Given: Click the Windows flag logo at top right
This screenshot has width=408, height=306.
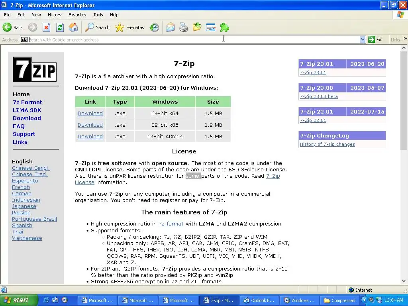Looking at the screenshot, I should 400,15.
